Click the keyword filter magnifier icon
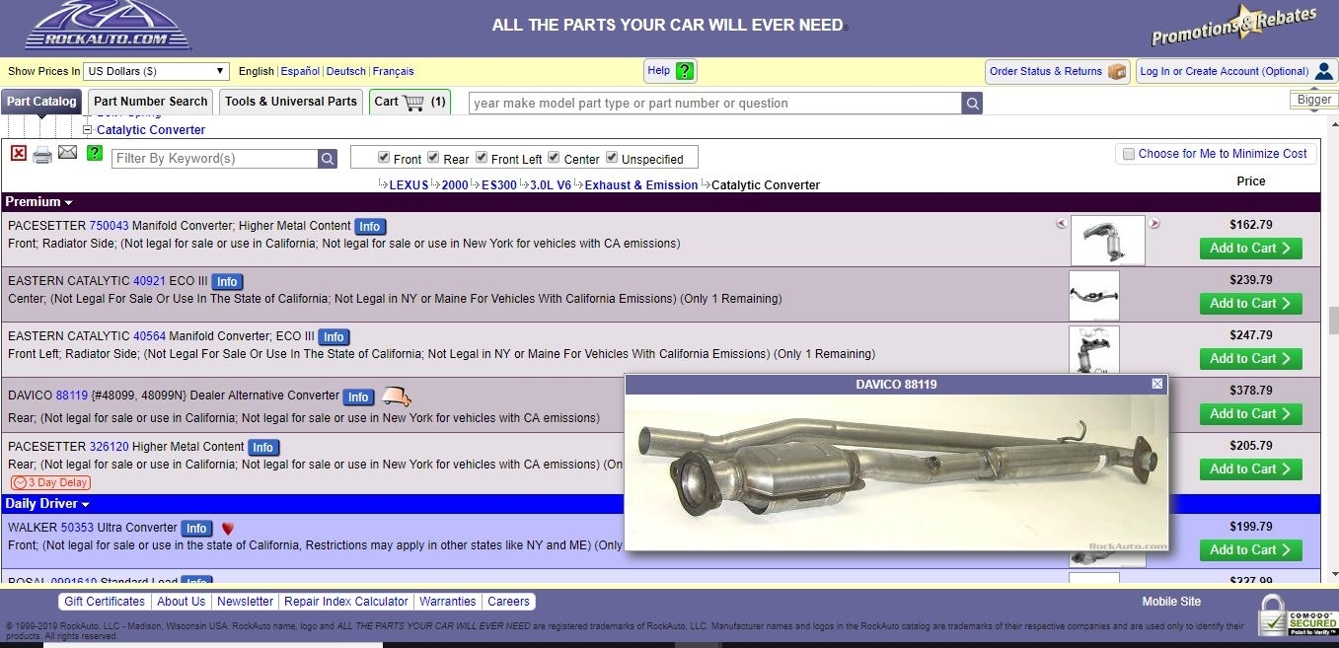This screenshot has height=648, width=1339. pyautogui.click(x=328, y=159)
